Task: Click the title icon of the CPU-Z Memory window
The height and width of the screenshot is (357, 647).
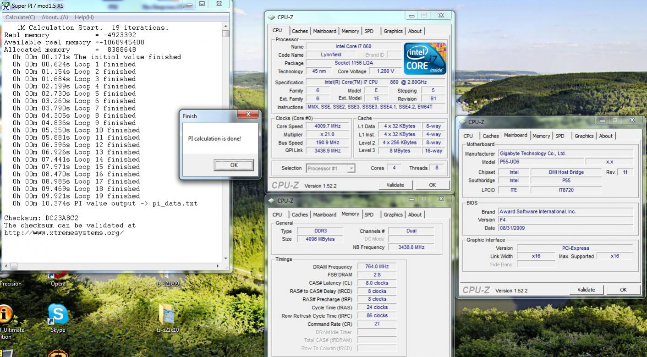Action: [271, 201]
